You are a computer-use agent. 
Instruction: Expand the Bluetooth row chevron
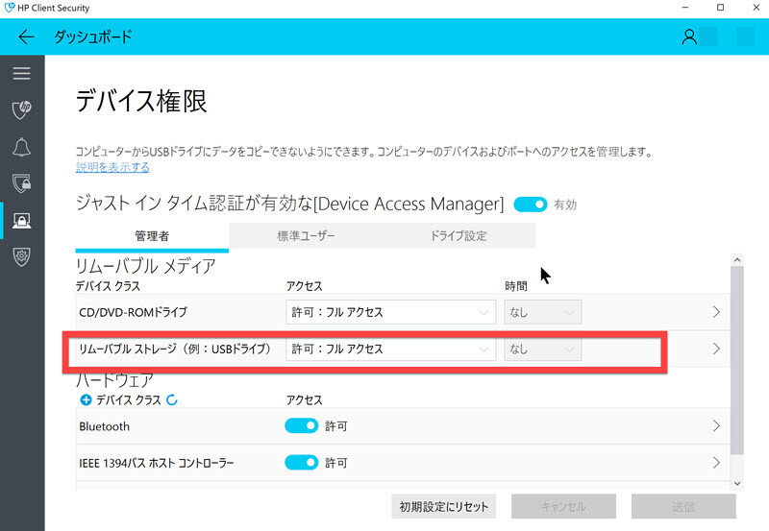[x=716, y=425]
